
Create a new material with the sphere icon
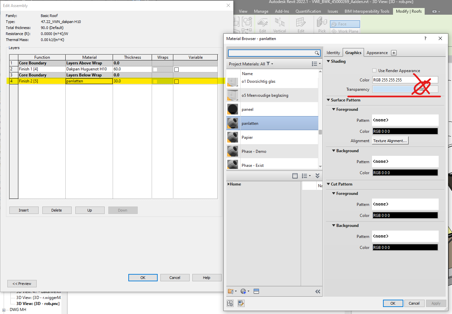pyautogui.click(x=243, y=291)
